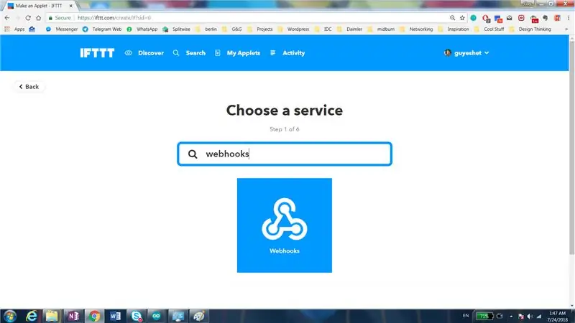Open Skype from taskbar
The image size is (575, 323).
(136, 316)
